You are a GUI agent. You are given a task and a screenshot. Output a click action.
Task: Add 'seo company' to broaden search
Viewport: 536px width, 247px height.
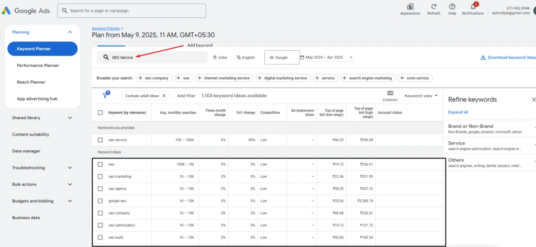point(154,78)
